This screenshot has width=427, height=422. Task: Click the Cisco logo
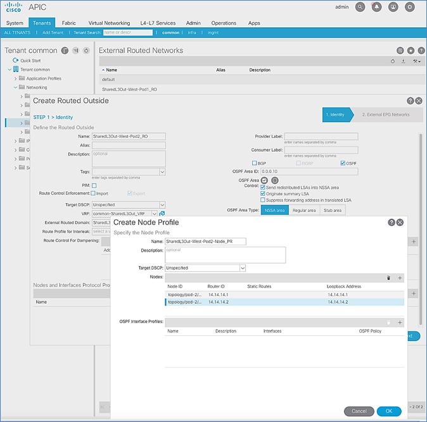pos(13,8)
